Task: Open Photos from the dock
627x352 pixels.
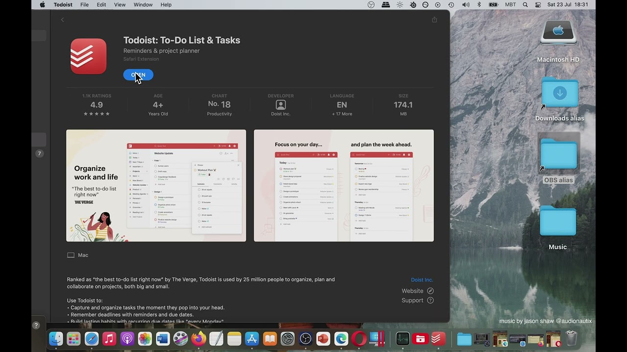Action: [x=145, y=338]
